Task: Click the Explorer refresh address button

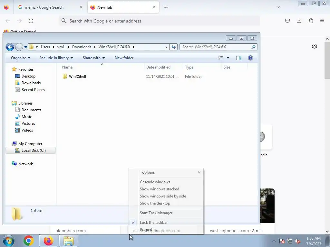Action: coord(173,47)
